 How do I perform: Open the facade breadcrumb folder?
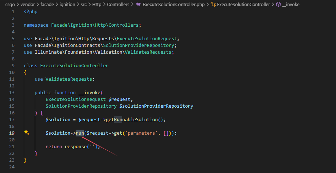(47, 5)
